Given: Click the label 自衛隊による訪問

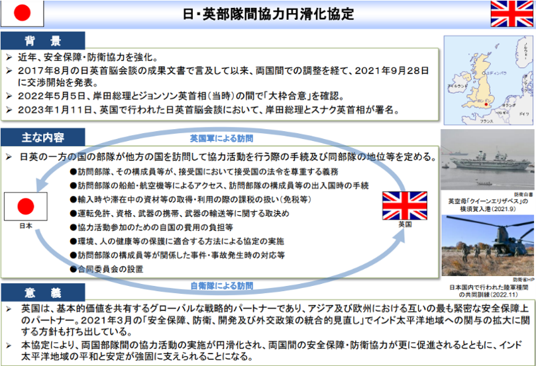Looking at the screenshot, I should point(221,285).
